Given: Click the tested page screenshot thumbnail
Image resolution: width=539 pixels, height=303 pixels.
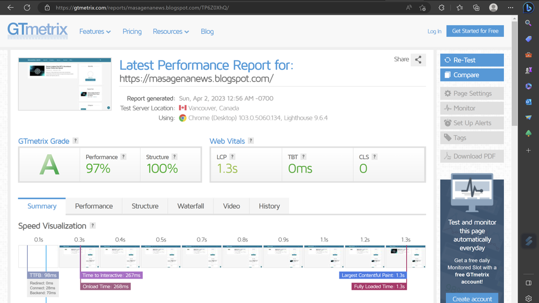Looking at the screenshot, I should tap(65, 84).
